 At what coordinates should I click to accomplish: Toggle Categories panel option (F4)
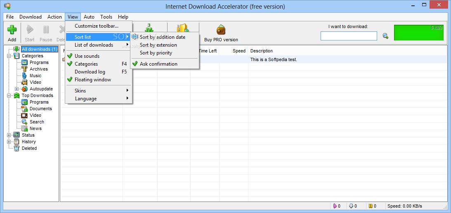99,64
